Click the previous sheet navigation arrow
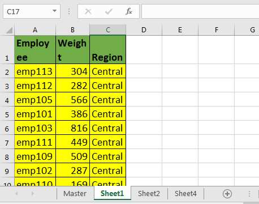Screen dimensions: 259x204 pyautogui.click(x=16, y=193)
